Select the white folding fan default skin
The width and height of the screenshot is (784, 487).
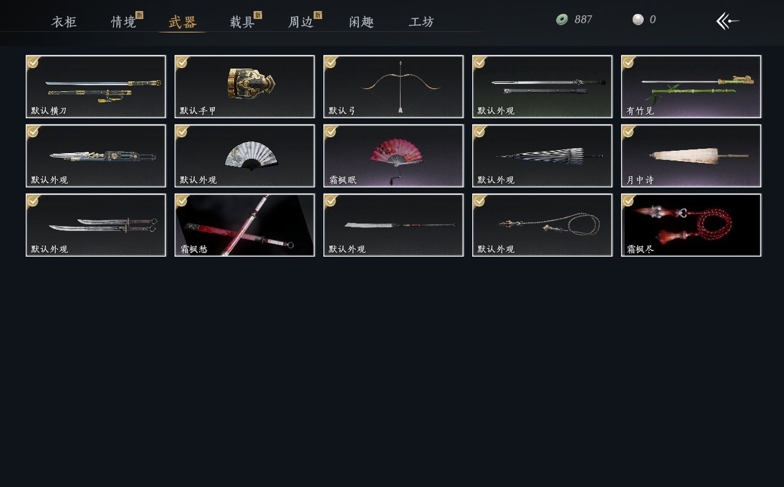(x=244, y=156)
